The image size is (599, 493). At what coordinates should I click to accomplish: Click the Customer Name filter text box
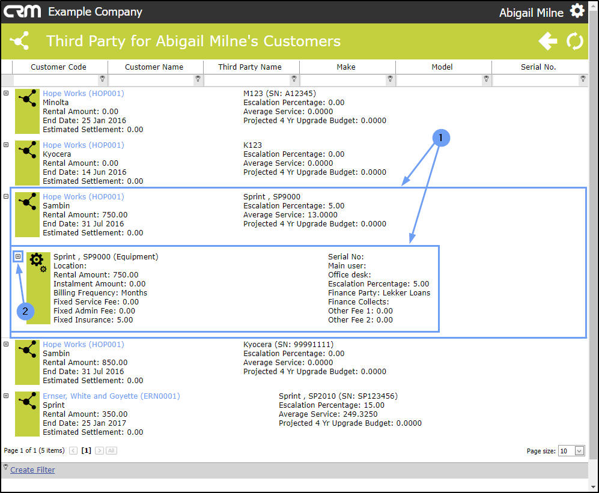click(151, 80)
